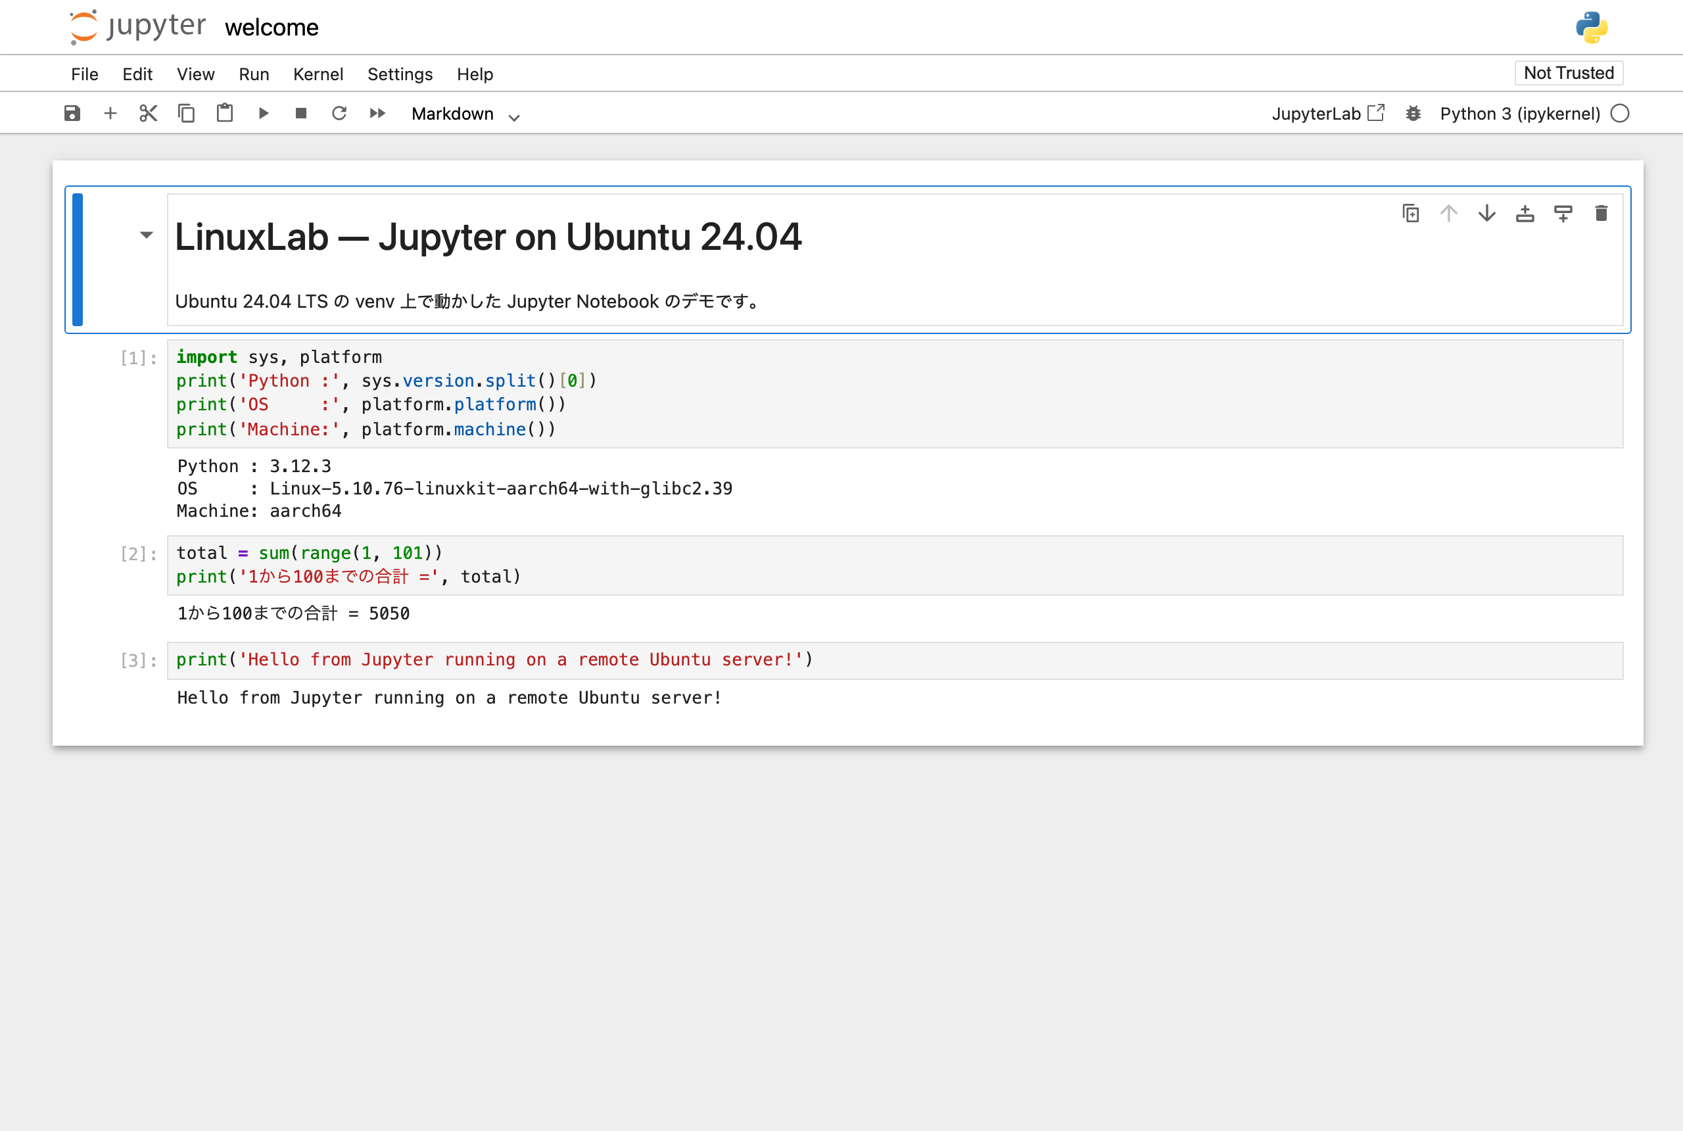Switch kernel via Python 3 (ipykernel) button
Viewport: 1683px width, 1131px height.
click(x=1520, y=113)
